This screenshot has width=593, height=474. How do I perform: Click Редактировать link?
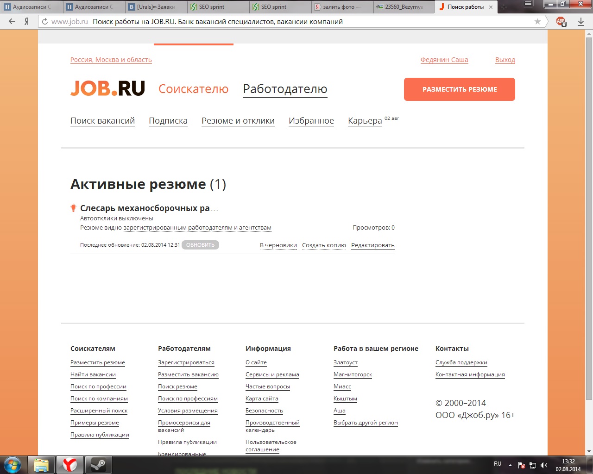click(x=373, y=245)
